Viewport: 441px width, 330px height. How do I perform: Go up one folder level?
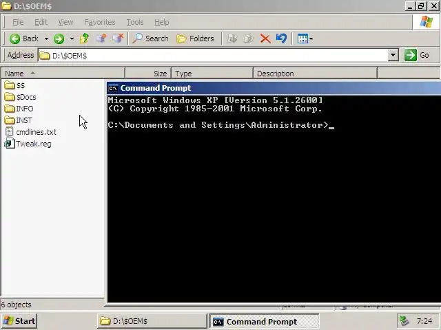pyautogui.click(x=84, y=38)
